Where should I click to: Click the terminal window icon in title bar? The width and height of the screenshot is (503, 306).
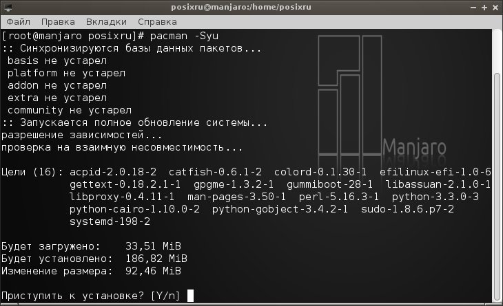click(8, 8)
